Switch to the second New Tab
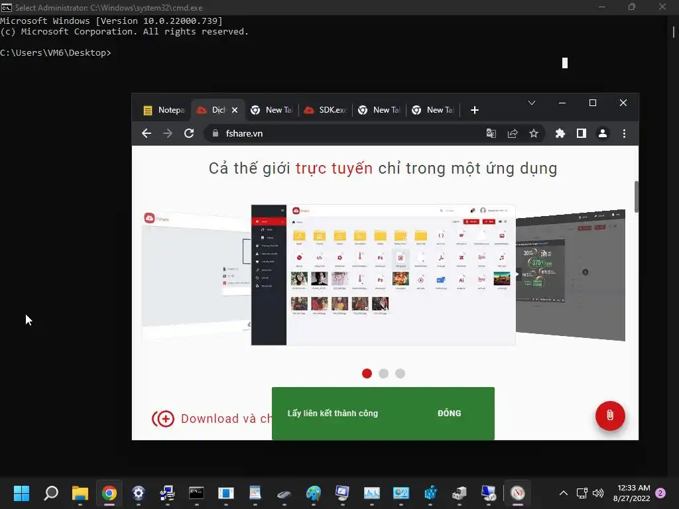Viewport: 679px width, 509px height. click(x=379, y=110)
